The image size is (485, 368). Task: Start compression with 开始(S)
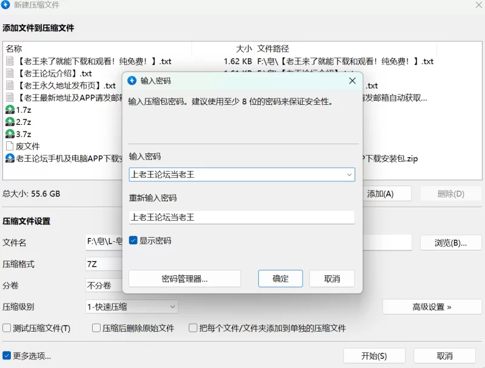(374, 356)
